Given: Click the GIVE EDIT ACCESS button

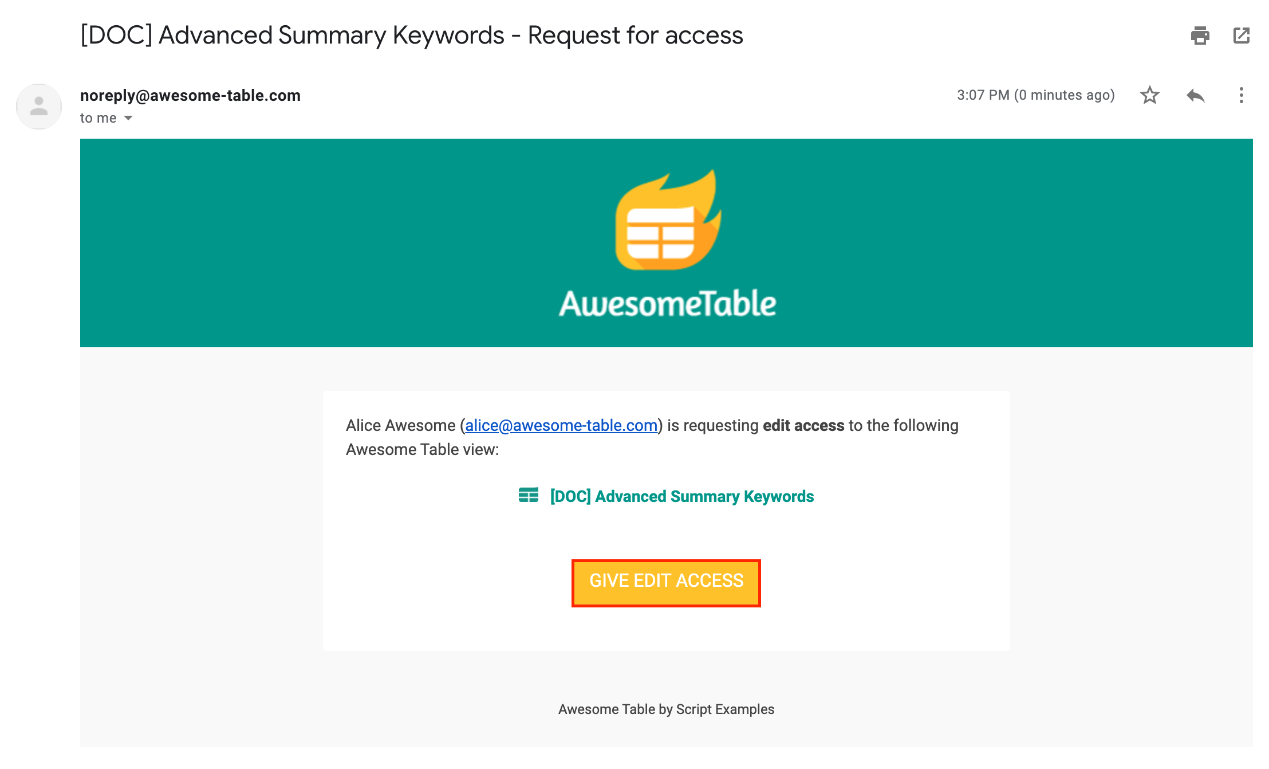Looking at the screenshot, I should click(666, 583).
